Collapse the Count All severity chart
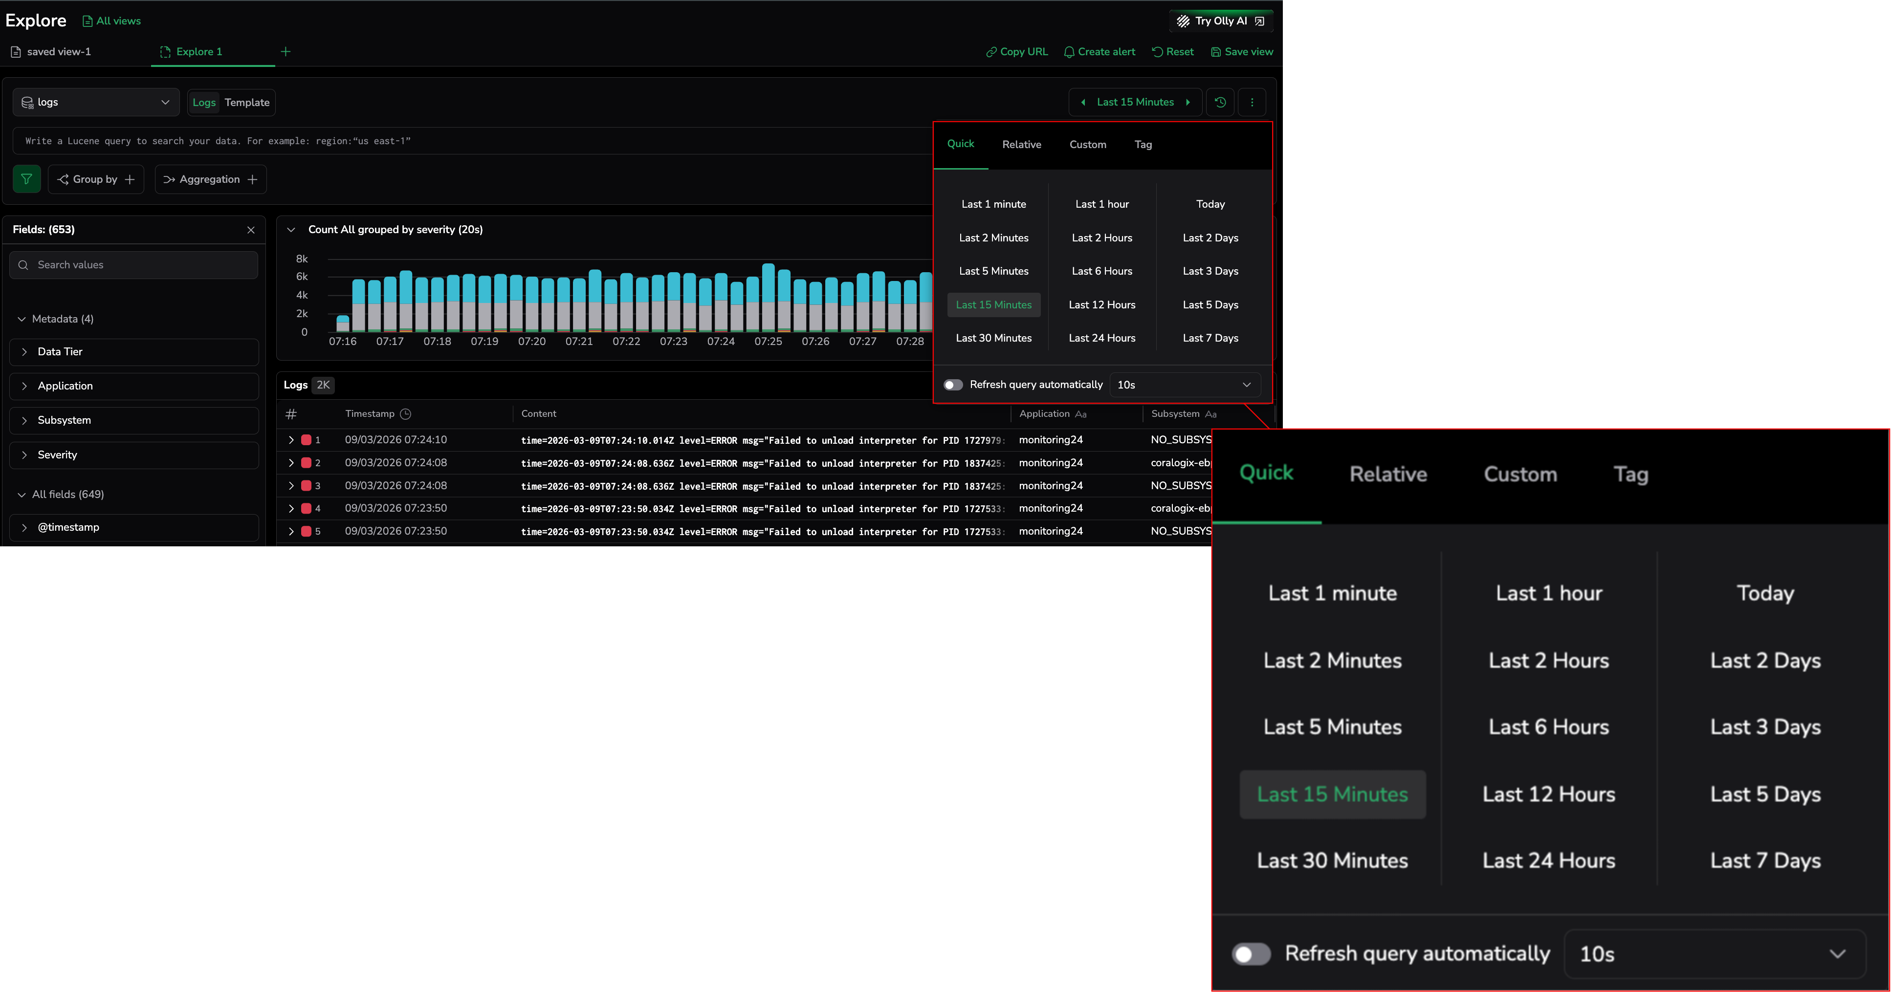The image size is (1892, 993). coord(291,230)
